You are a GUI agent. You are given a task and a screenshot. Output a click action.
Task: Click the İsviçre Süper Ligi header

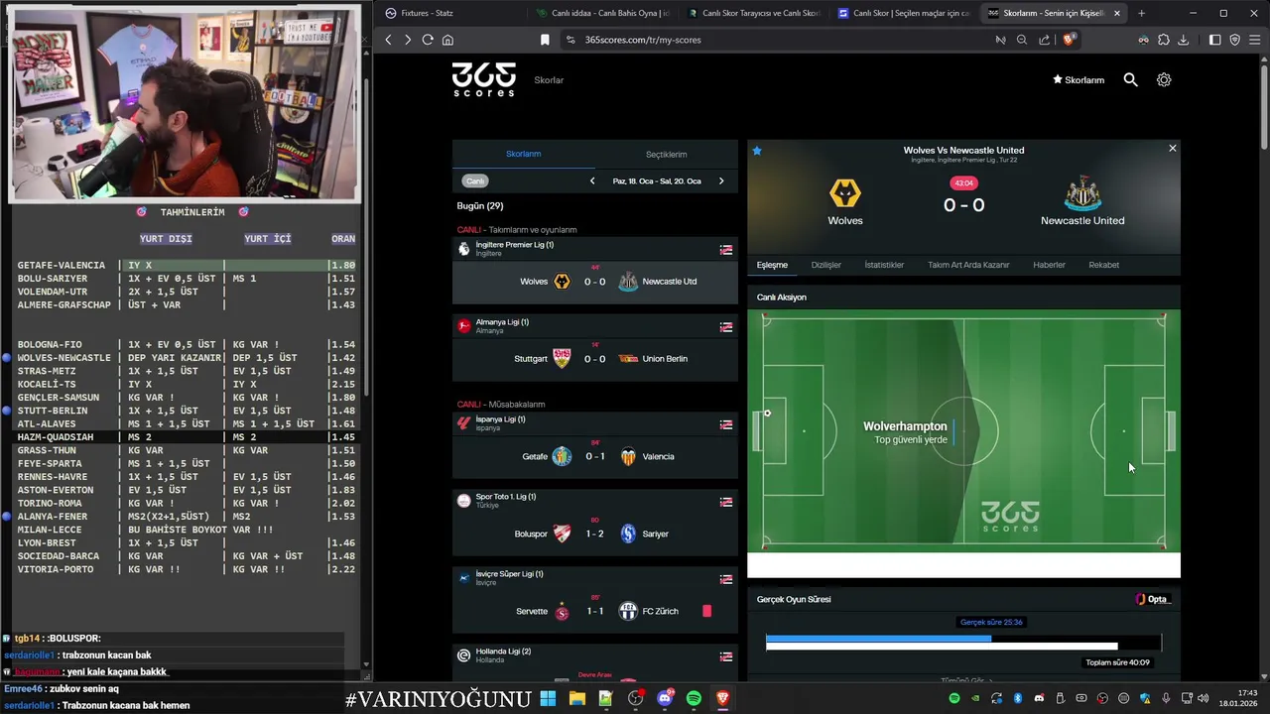point(595,578)
